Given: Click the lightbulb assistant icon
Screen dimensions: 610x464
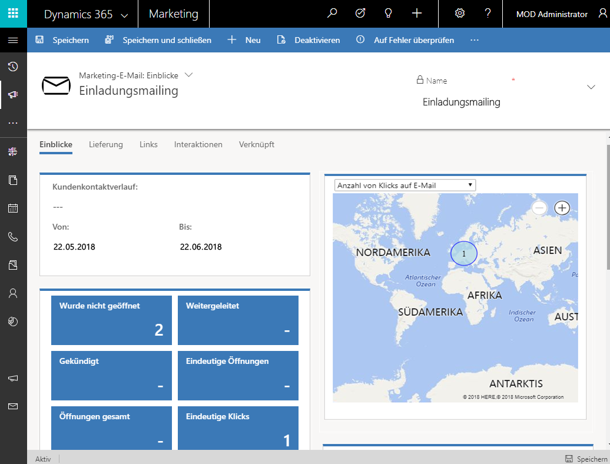Looking at the screenshot, I should click(x=388, y=14).
